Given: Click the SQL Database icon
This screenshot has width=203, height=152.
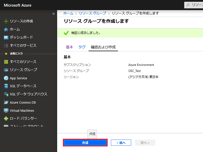Looking at the screenshot, I should pyautogui.click(x=6, y=86).
